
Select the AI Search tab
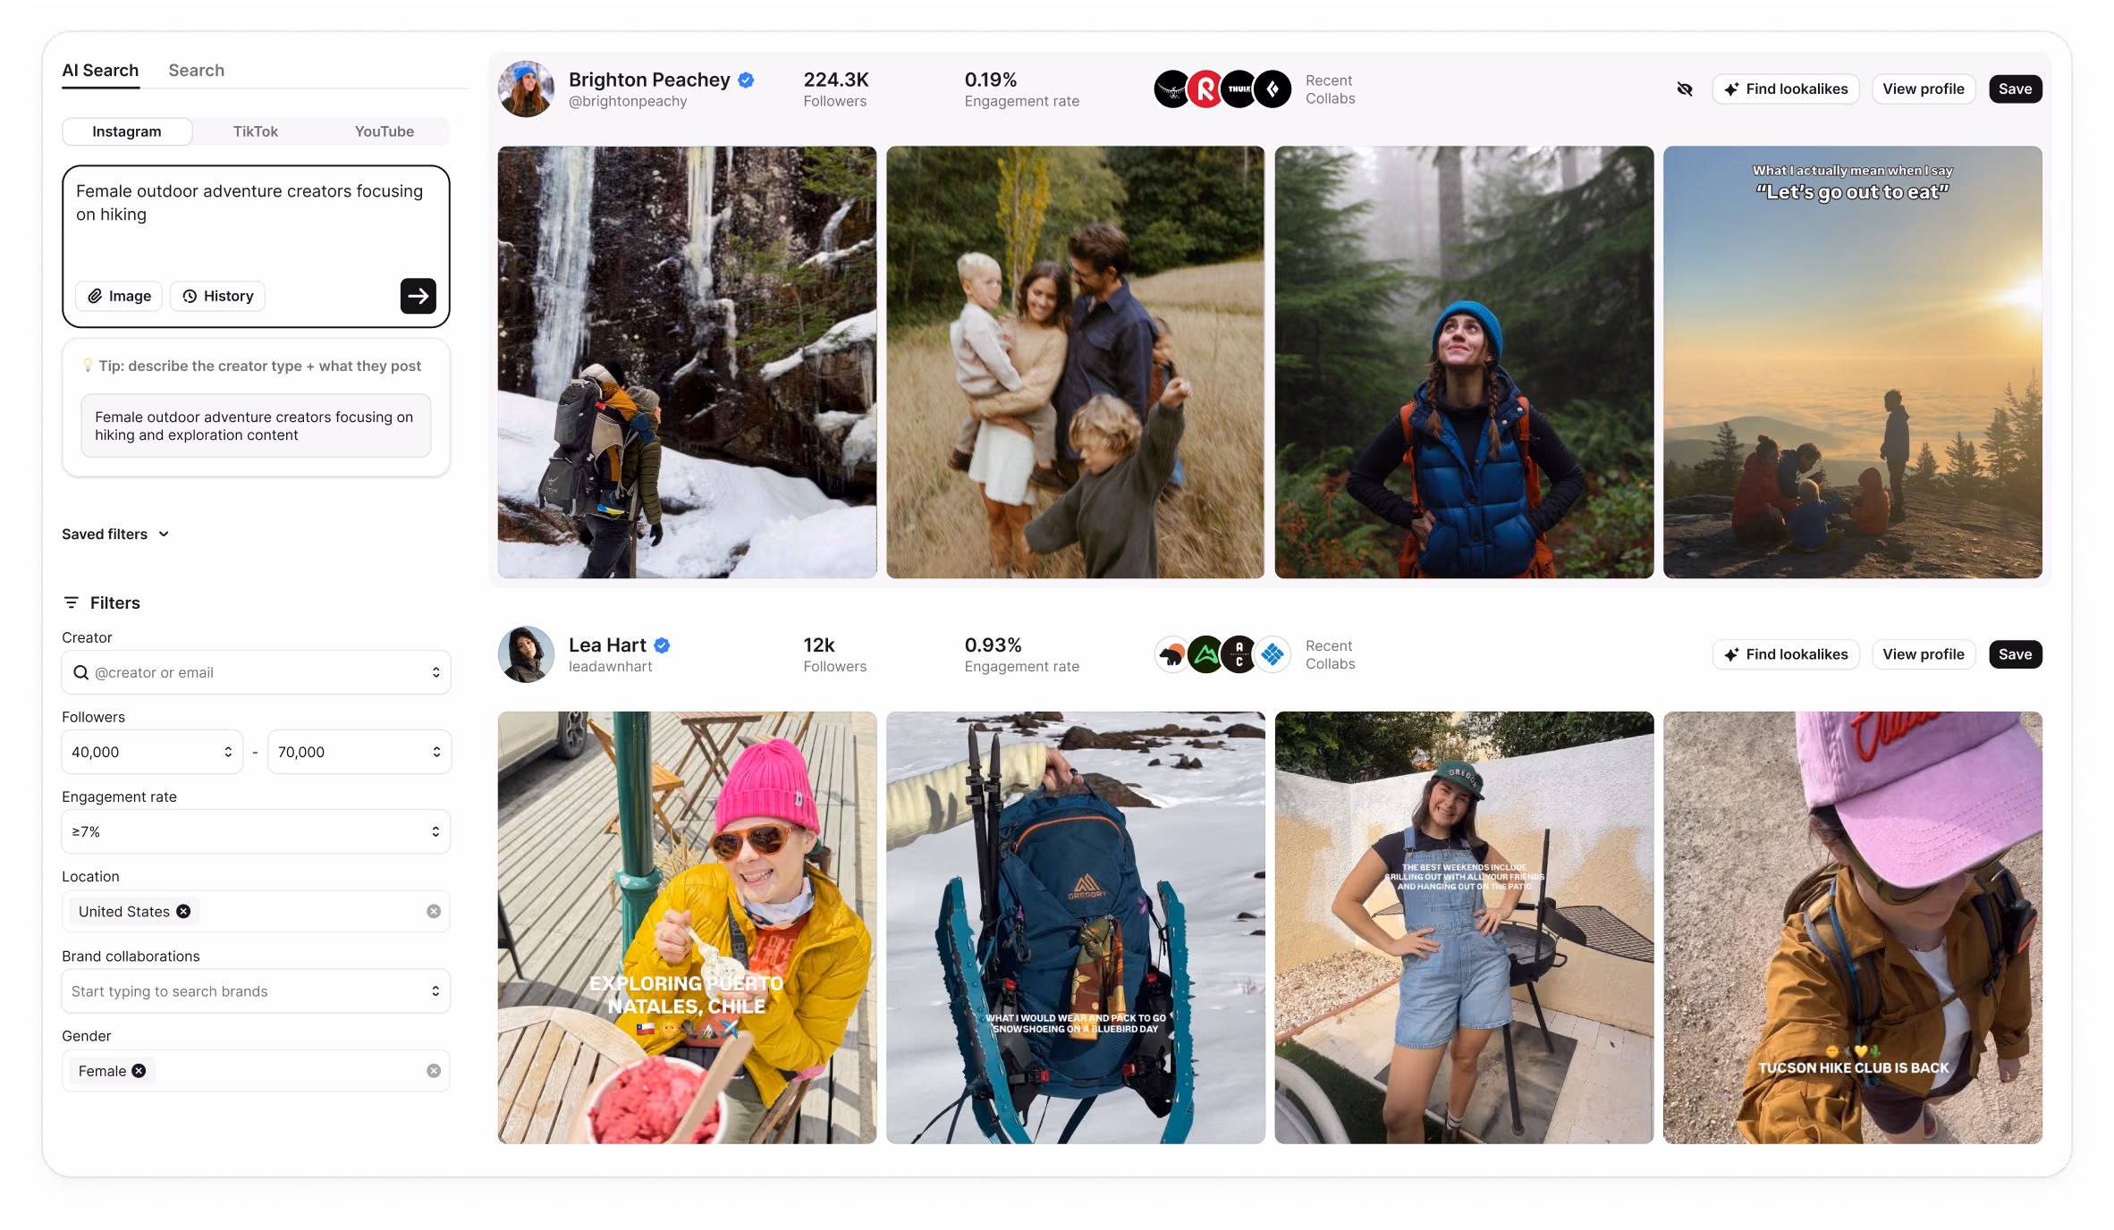[100, 71]
